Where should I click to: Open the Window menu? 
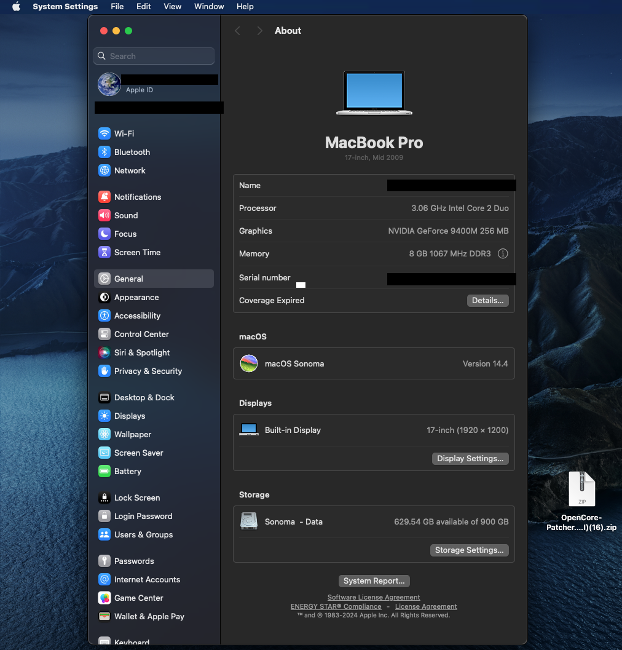coord(209,7)
